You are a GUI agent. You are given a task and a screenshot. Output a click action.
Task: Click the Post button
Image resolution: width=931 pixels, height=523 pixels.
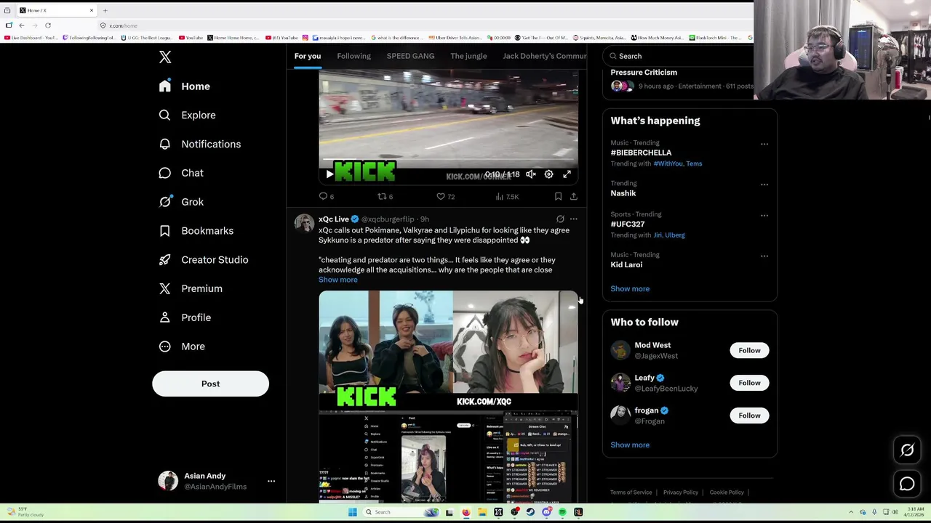[x=210, y=384]
